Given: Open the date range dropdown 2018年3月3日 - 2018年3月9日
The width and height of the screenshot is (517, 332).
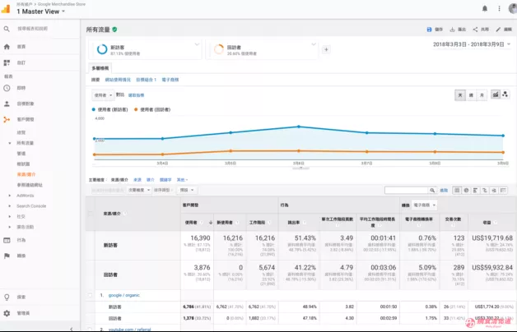Looking at the screenshot, I should tap(472, 44).
